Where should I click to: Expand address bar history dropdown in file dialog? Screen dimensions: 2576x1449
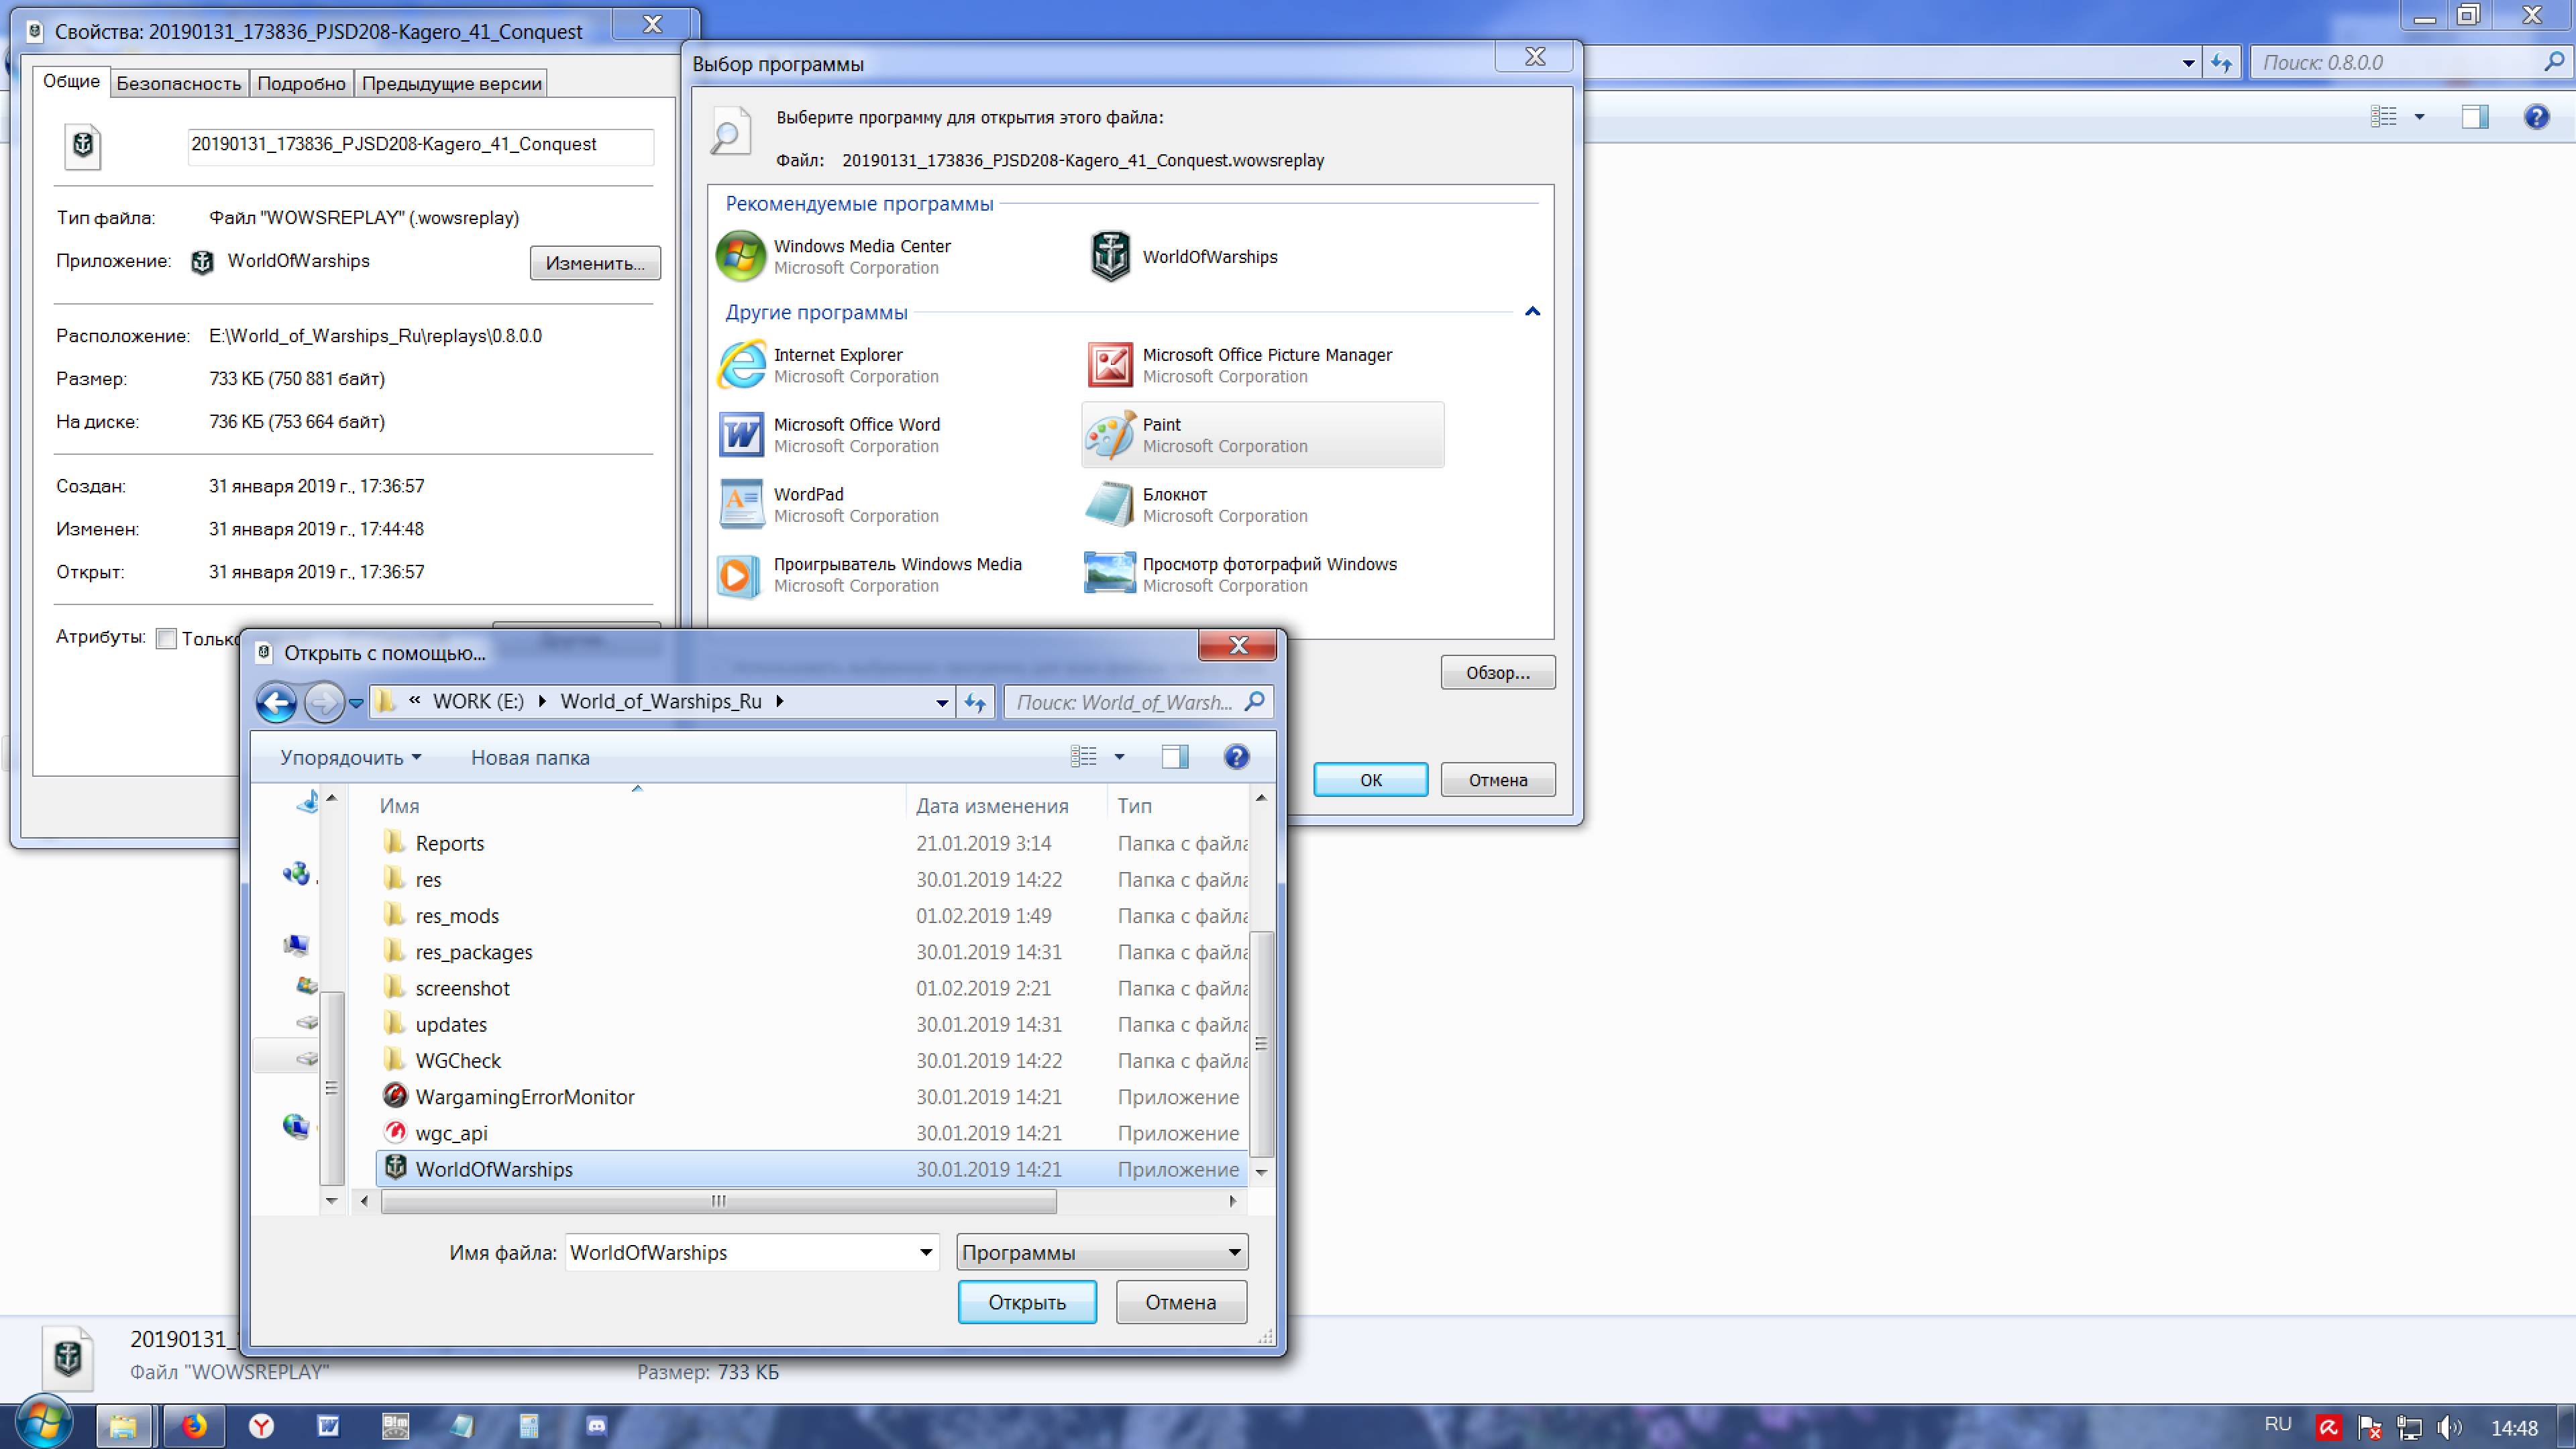[941, 702]
